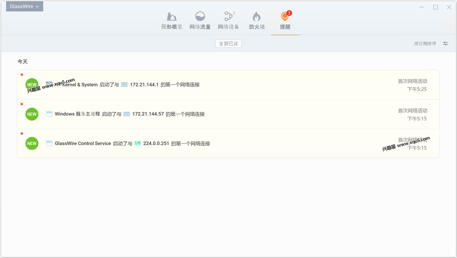Open the 提醒 alerts tab
The width and height of the screenshot is (457, 258).
click(x=285, y=21)
